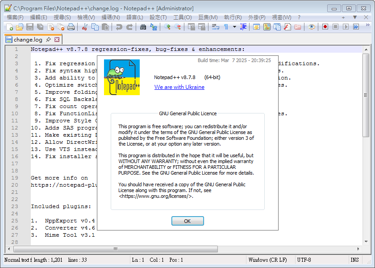Open Find with the binoculars icon

point(143,27)
